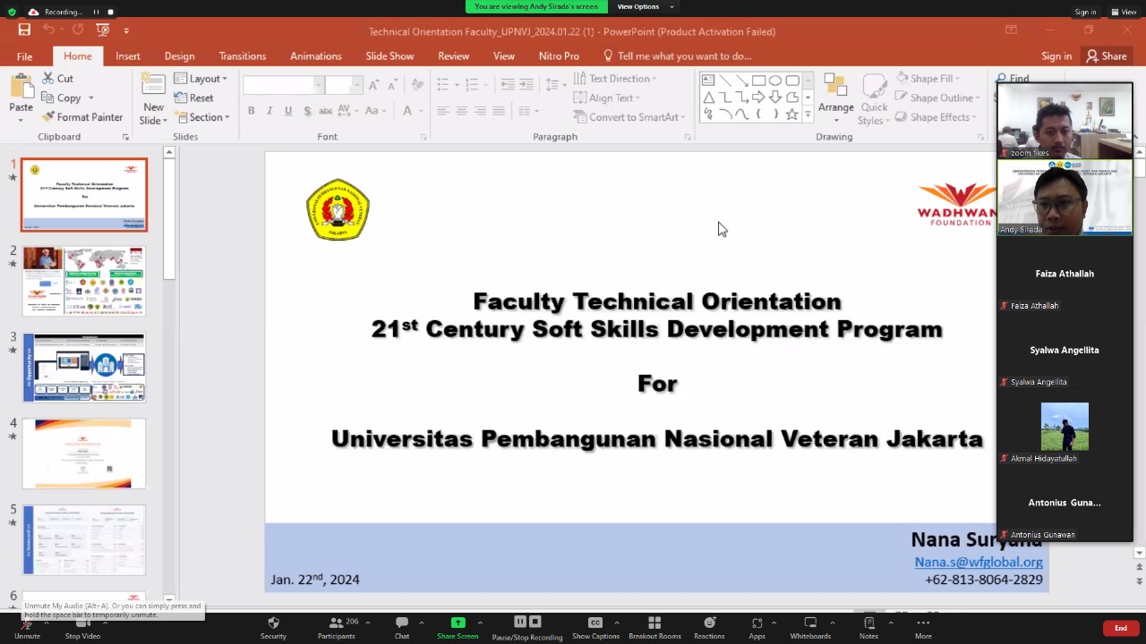Open the Slide Show tab
This screenshot has width=1146, height=644.
point(389,56)
